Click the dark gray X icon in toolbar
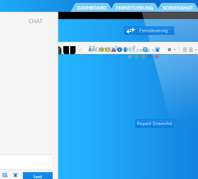This screenshot has height=179, width=198. pos(90,50)
